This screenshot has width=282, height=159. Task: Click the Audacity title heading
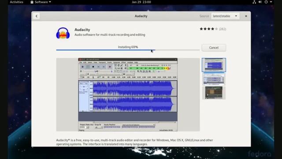[x=82, y=30]
